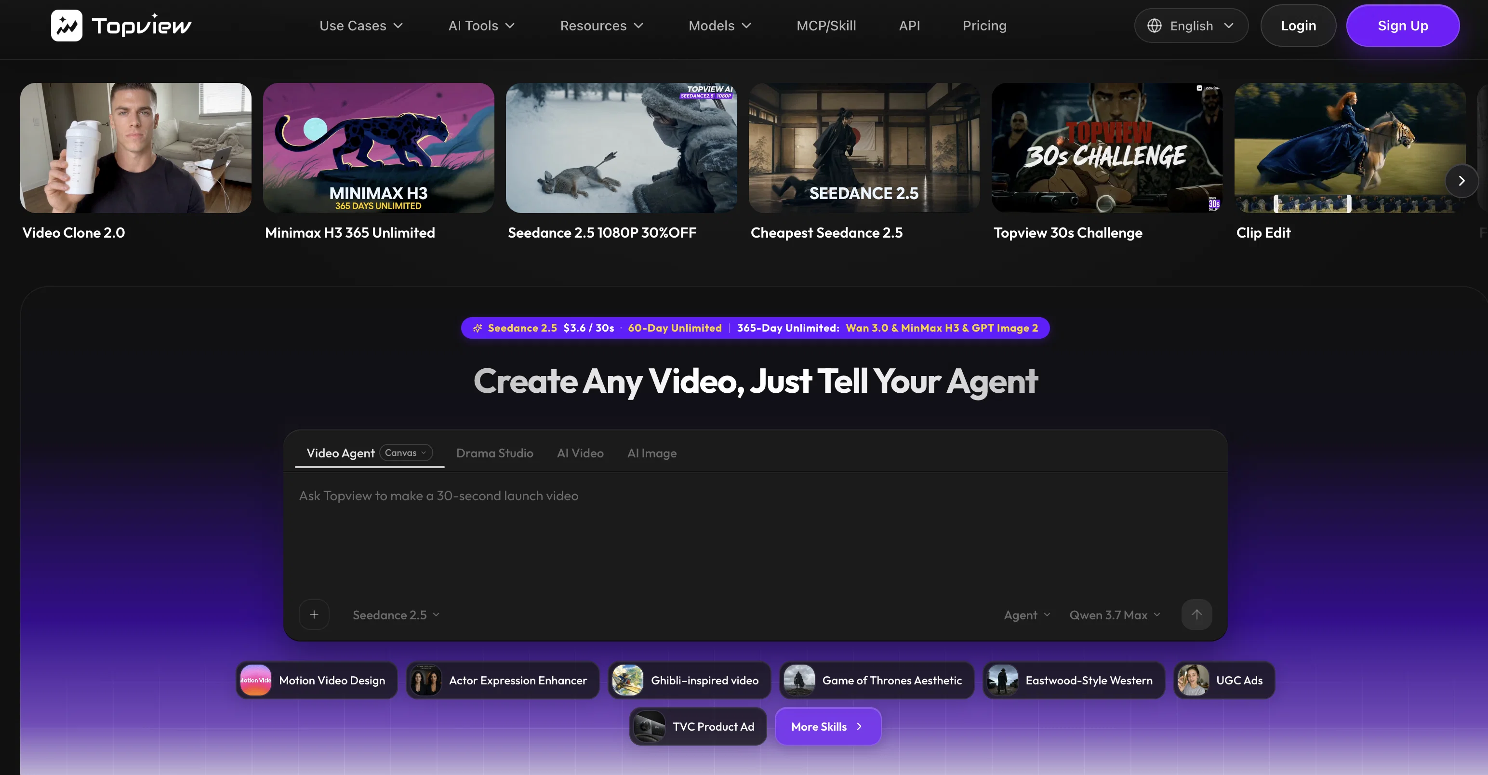The height and width of the screenshot is (775, 1488).
Task: Switch to the Drama Studio tab
Action: click(494, 453)
